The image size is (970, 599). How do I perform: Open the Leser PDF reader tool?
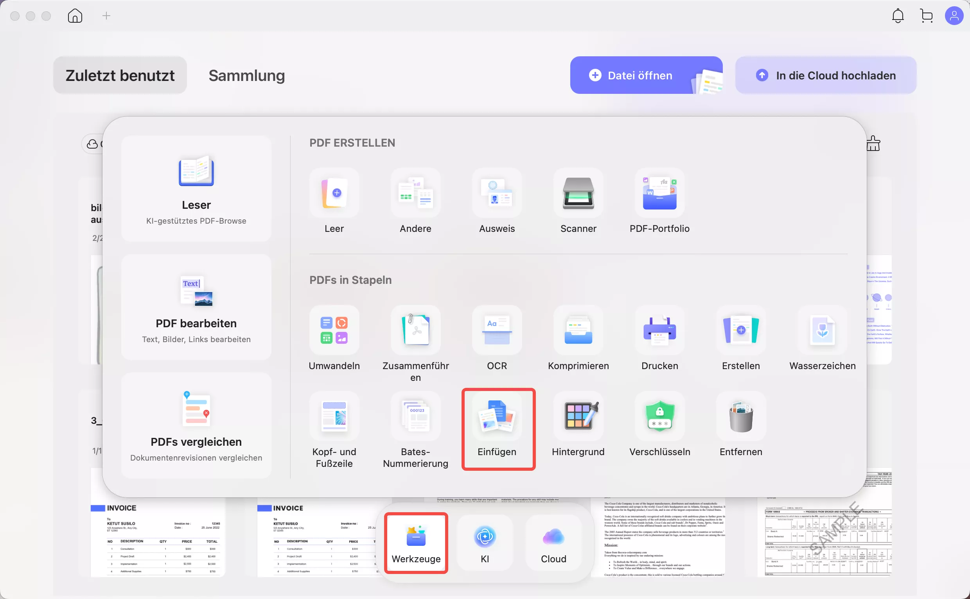[x=196, y=188]
